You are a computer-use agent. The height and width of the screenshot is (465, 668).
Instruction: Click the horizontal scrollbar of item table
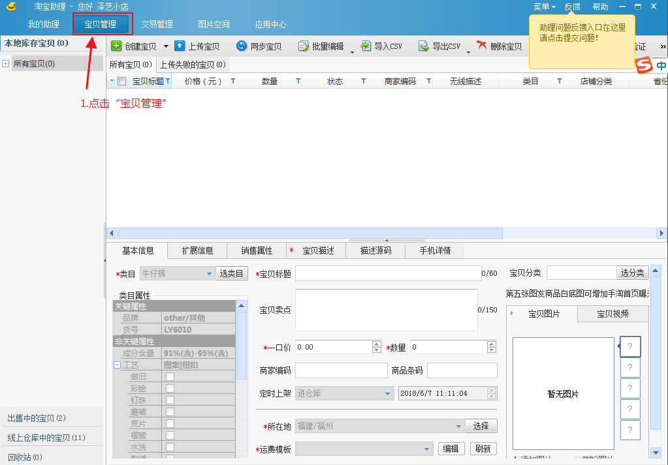311,233
